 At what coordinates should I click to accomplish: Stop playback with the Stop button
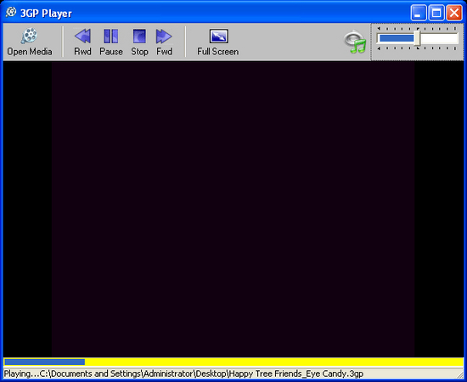[139, 42]
